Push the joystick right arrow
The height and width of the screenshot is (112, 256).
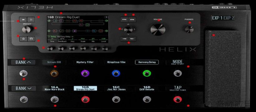pyautogui.click(x=134, y=29)
